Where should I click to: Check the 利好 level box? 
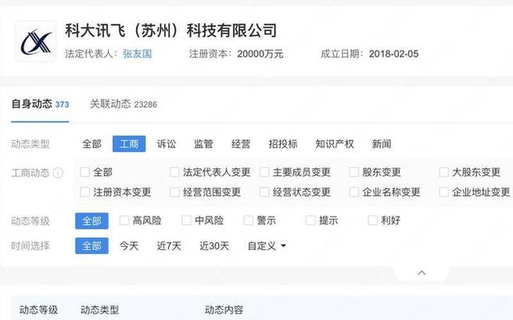click(x=373, y=220)
